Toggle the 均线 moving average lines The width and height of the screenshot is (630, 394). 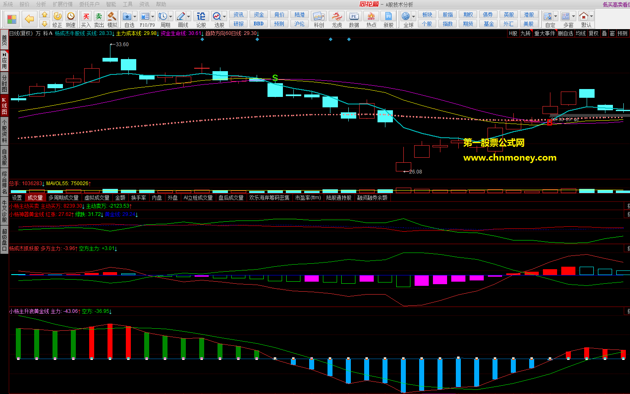point(581,33)
